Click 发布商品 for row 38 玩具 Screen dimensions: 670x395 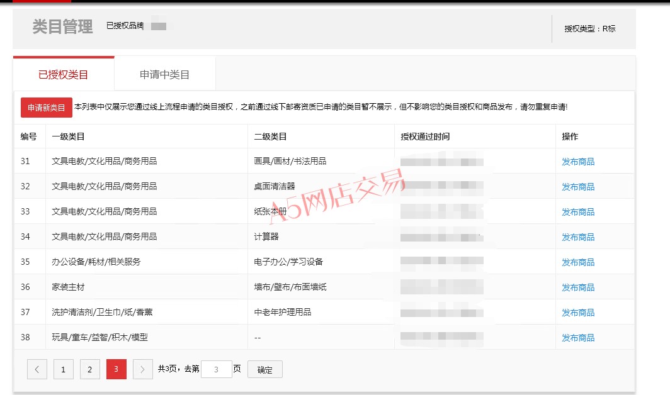pyautogui.click(x=577, y=338)
